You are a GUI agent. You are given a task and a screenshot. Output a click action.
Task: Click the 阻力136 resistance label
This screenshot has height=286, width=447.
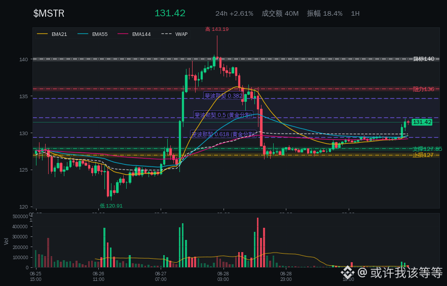424,89
